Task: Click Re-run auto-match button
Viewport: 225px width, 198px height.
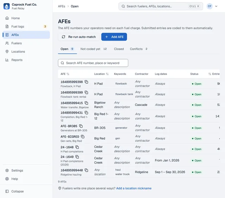Action: tap(79, 37)
